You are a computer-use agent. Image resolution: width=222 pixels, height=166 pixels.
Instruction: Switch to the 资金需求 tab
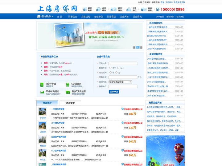click(x=70, y=103)
